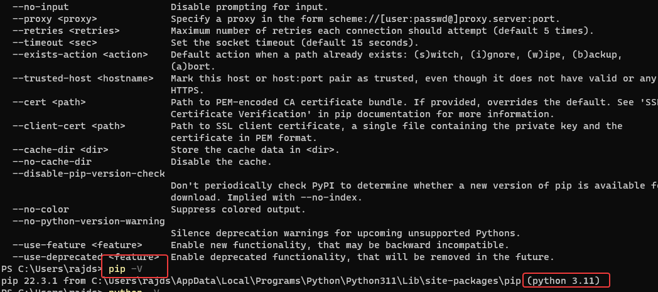Click the --use-feature <feature> option
658x292 pixels.
pyautogui.click(x=77, y=244)
